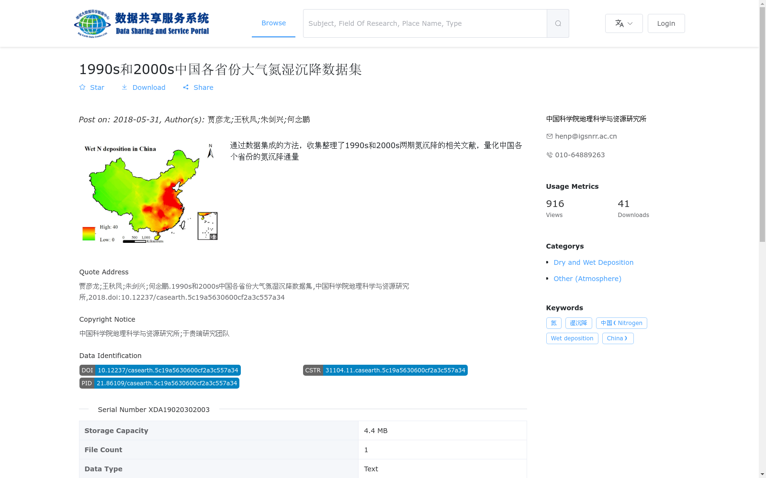The height and width of the screenshot is (478, 766).
Task: Click the henp@igsnrr.ac.cn email text
Action: (586, 136)
